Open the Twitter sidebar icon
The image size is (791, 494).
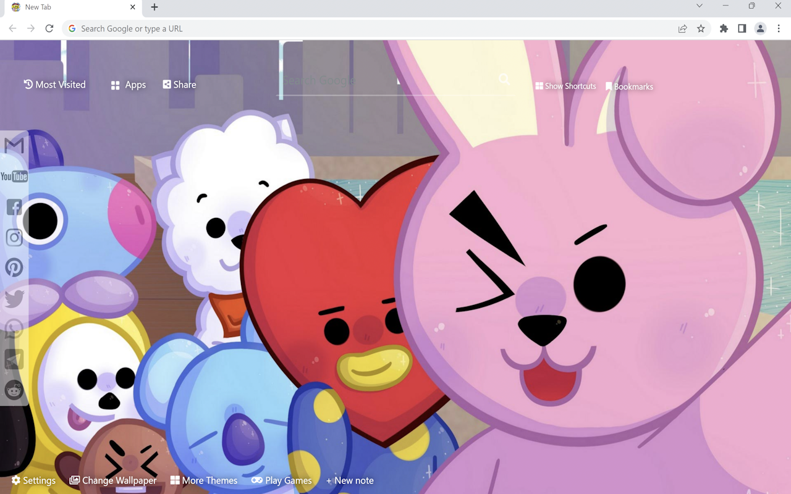14,298
